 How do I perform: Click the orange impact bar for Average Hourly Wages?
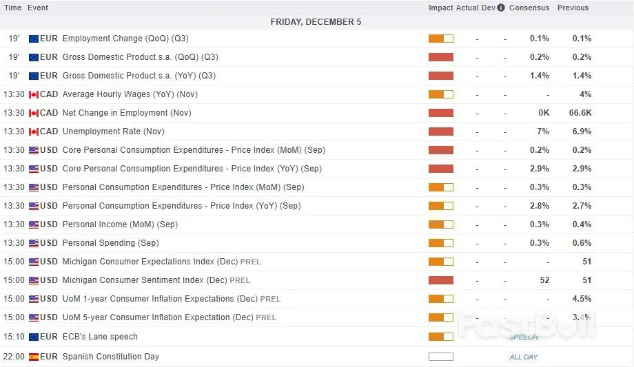point(440,94)
